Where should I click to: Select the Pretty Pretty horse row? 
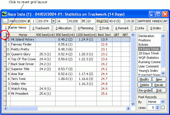pos(68,49)
